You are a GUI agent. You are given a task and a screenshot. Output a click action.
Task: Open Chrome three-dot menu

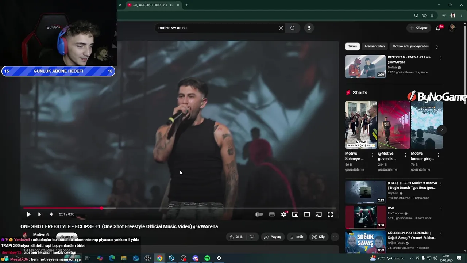pyautogui.click(x=462, y=15)
